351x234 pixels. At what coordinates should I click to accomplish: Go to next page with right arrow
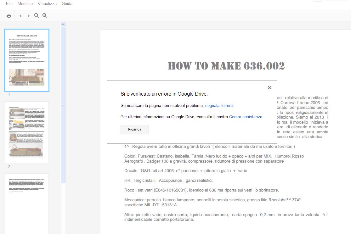pyautogui.click(x=28, y=16)
